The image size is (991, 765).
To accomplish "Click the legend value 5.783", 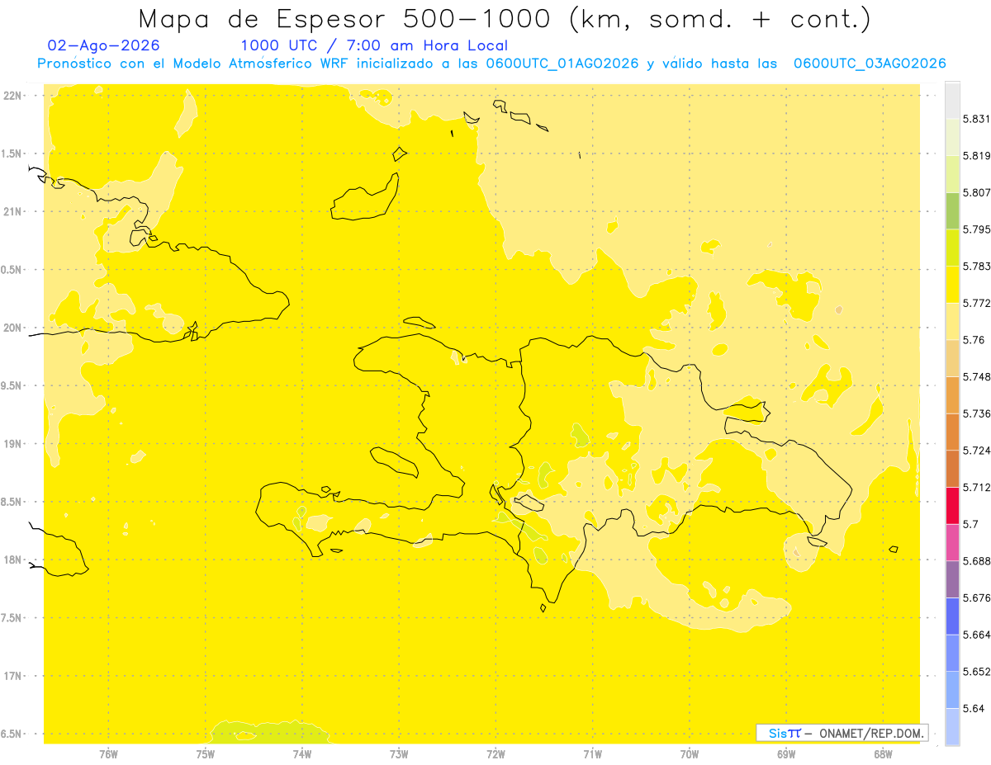I will click(977, 266).
